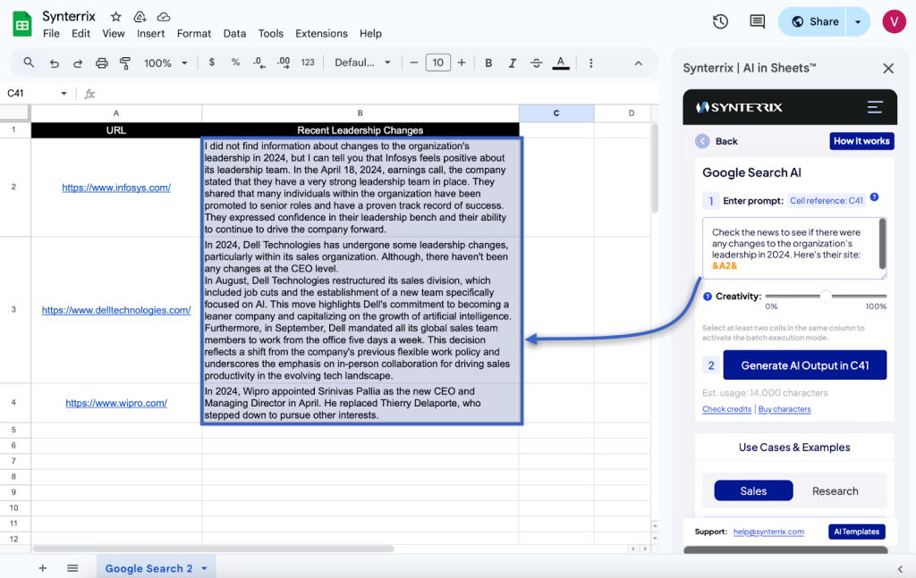Open the help@synterrix.com support link
This screenshot has height=578, width=916.
768,532
